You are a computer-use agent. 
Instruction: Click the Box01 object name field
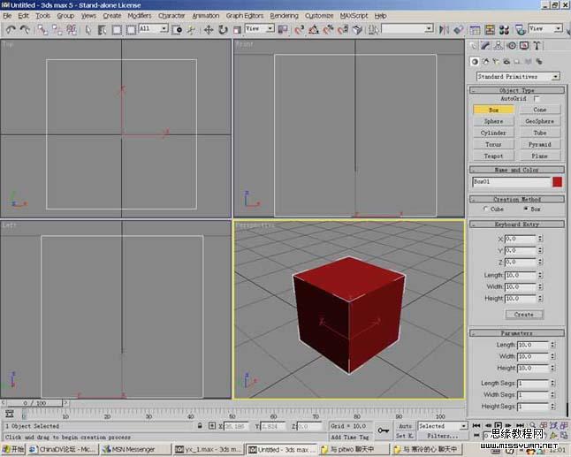511,182
